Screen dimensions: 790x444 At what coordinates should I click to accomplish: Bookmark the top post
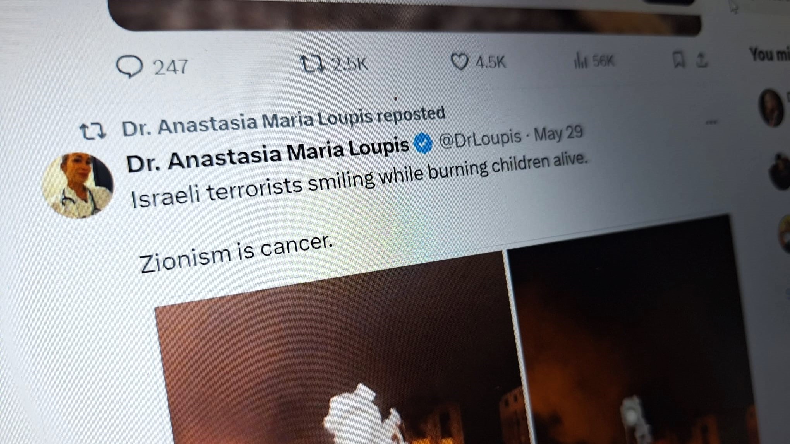coord(678,60)
